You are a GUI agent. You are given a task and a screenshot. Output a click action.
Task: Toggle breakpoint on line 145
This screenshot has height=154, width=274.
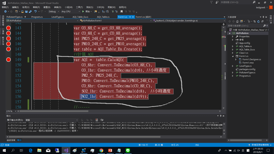pos(8,38)
